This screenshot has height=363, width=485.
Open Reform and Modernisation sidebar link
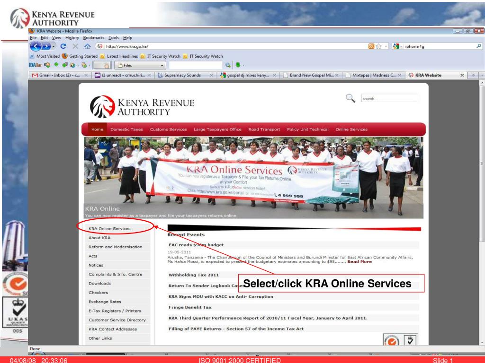point(116,247)
